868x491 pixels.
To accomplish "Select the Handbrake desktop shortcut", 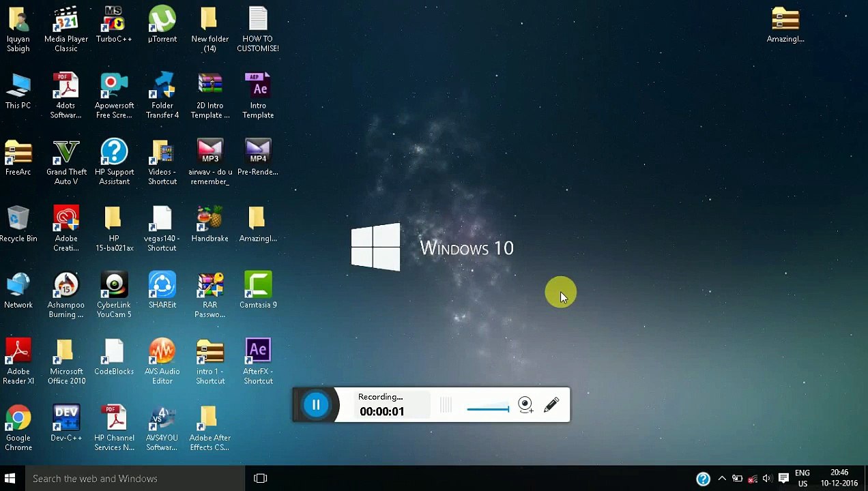I will tap(209, 224).
